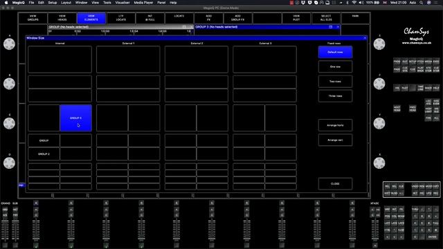This screenshot has height=249, width=443.
Task: Select the full-size Internal layout cell
Action: click(60, 59)
